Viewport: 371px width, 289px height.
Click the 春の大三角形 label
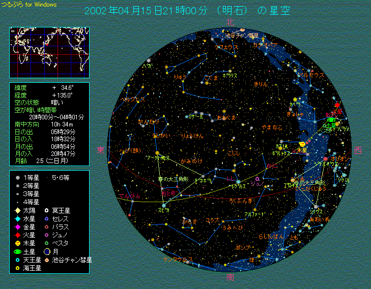tap(174, 179)
